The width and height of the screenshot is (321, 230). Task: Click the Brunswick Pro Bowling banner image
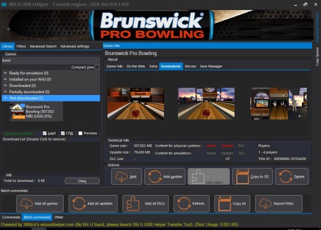click(157, 25)
